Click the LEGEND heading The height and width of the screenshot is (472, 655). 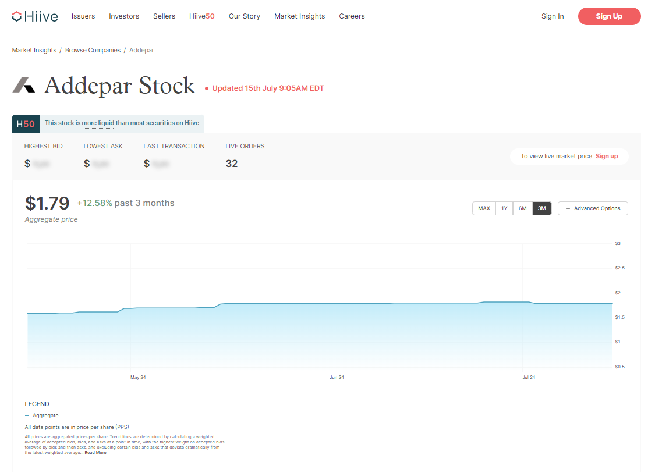pos(37,404)
